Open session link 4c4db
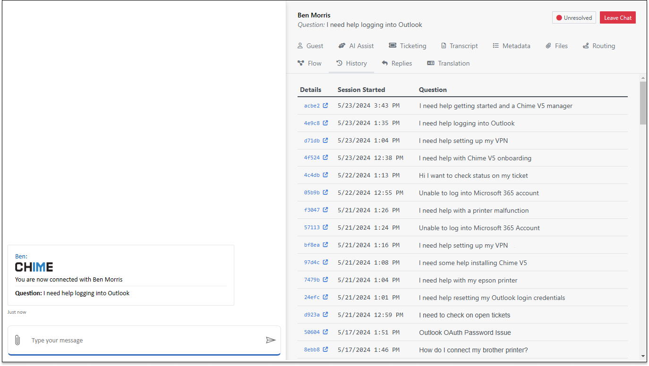The image size is (649, 366). click(312, 175)
